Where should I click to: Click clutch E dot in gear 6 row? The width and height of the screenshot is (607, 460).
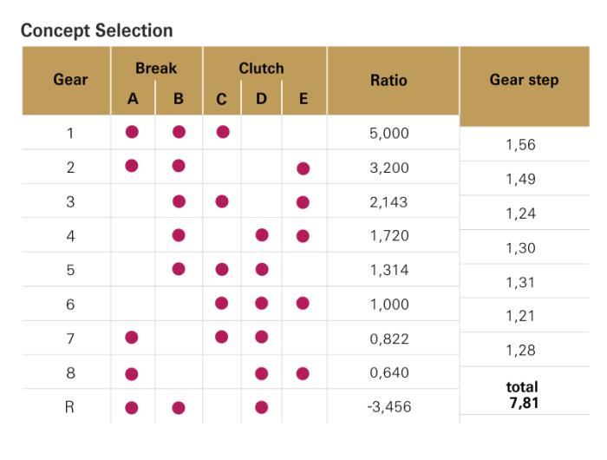click(x=303, y=303)
